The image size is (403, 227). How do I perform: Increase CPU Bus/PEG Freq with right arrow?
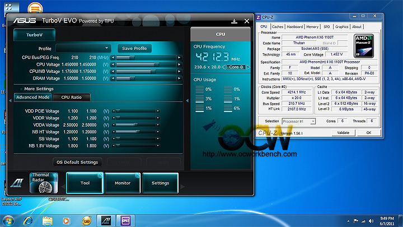pyautogui.click(x=179, y=58)
